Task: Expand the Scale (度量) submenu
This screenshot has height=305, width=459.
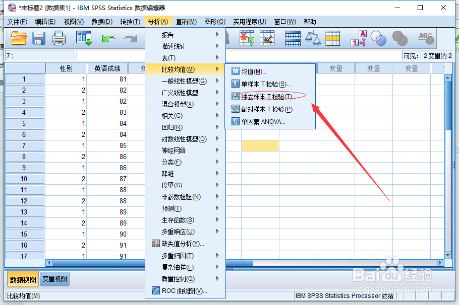Action: 185,185
